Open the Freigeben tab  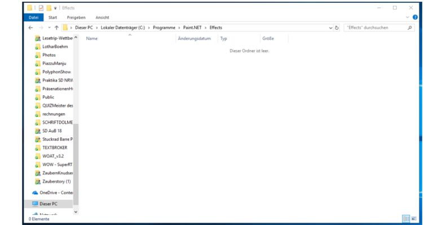coord(76,17)
